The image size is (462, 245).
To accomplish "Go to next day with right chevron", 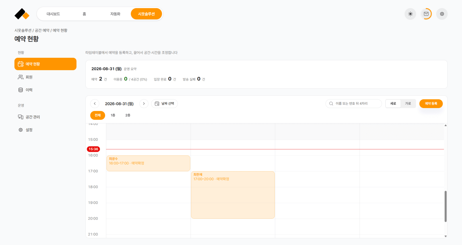I will (144, 103).
